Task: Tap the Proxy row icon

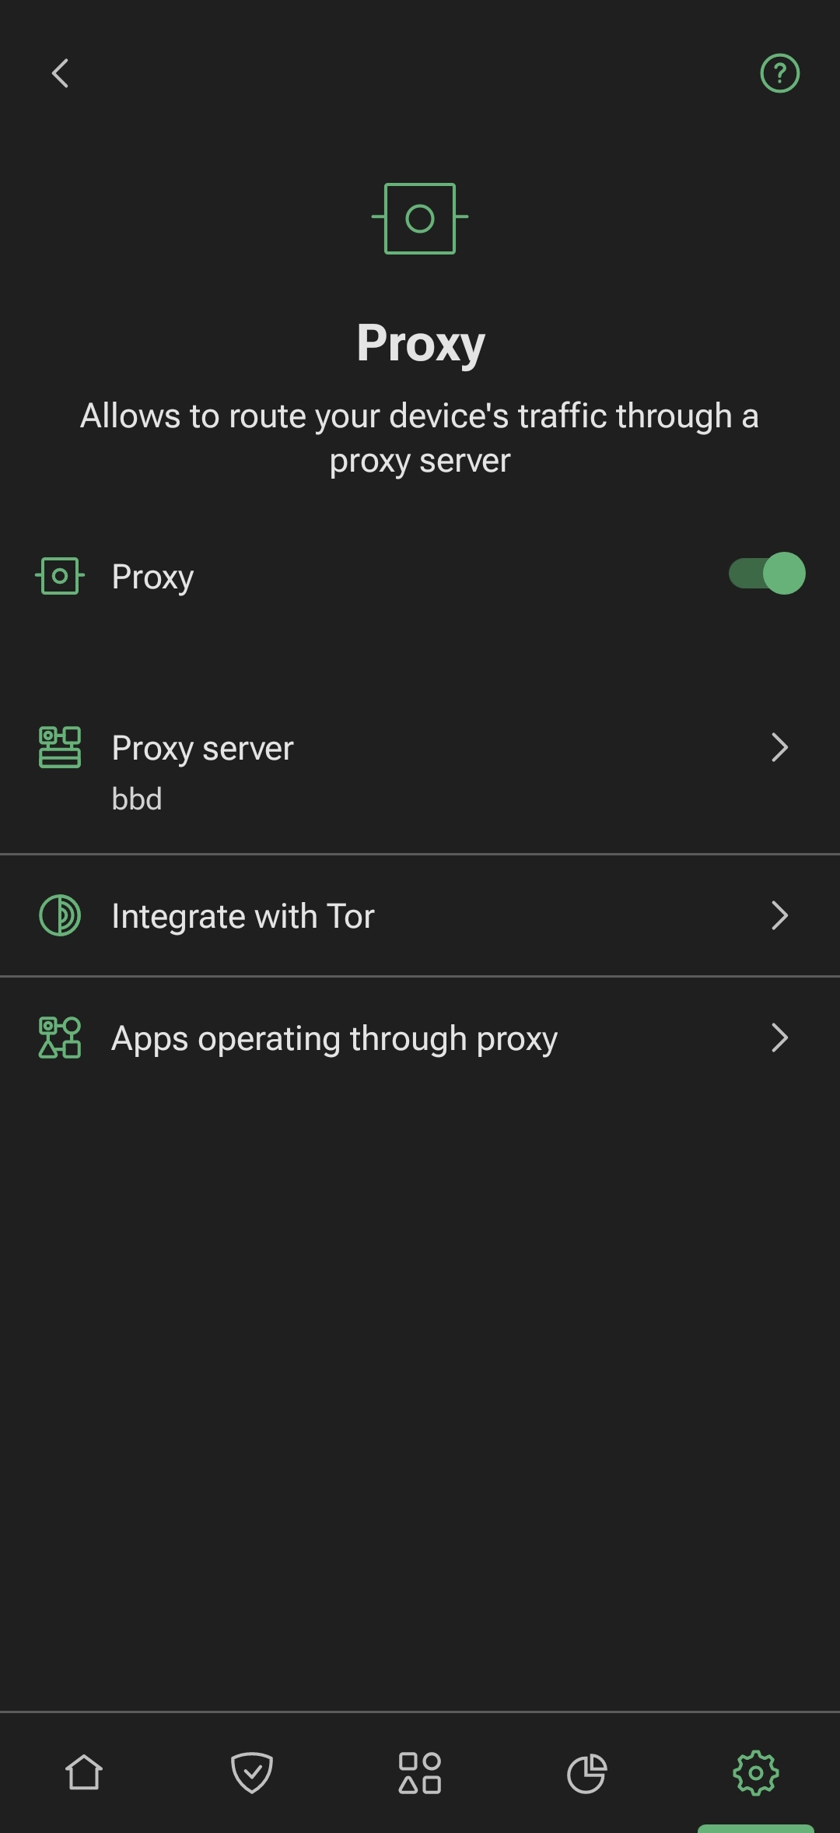Action: pyautogui.click(x=60, y=577)
